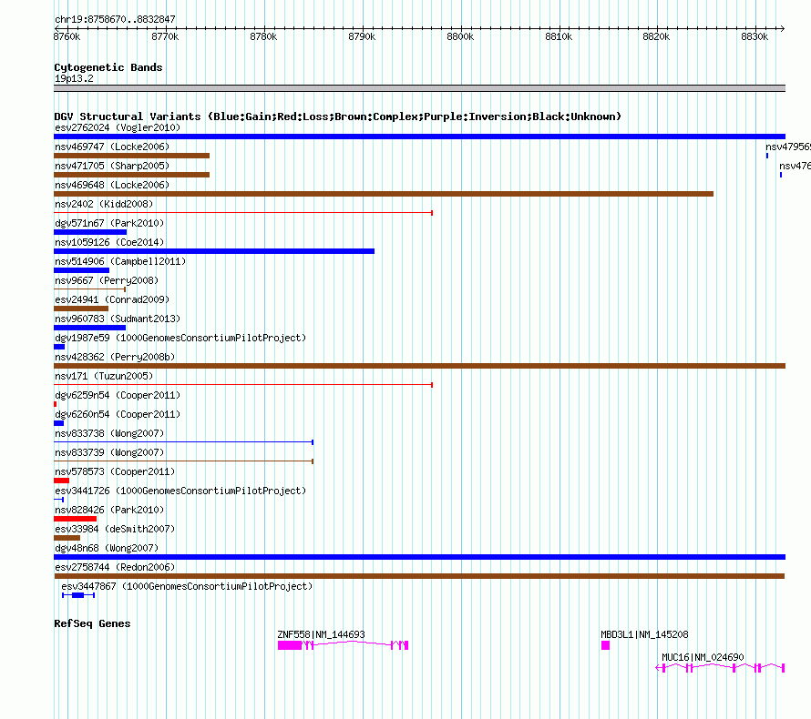Select the brown bar for nsv471705
The width and height of the screenshot is (811, 719).
[x=131, y=175]
